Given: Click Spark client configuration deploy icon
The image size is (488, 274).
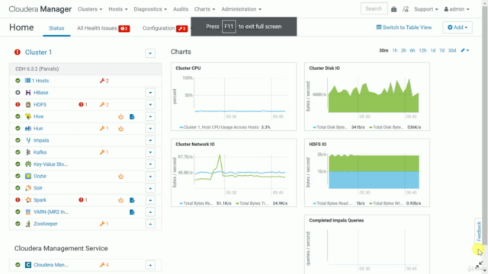Looking at the screenshot, I should (x=132, y=200).
